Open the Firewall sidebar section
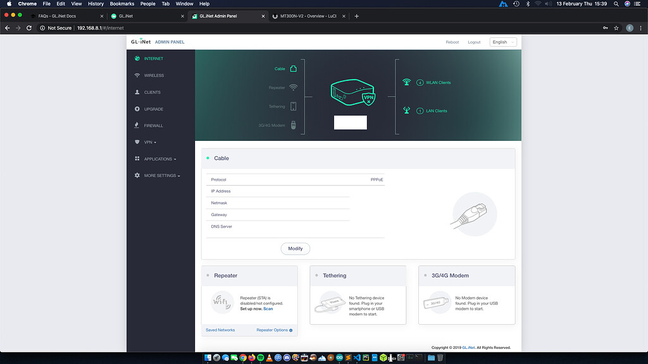 pyautogui.click(x=153, y=126)
